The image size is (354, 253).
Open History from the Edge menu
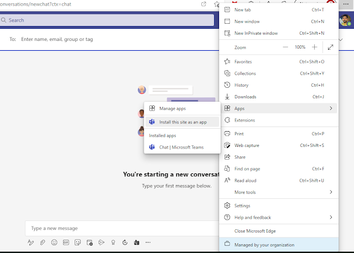(x=279, y=85)
